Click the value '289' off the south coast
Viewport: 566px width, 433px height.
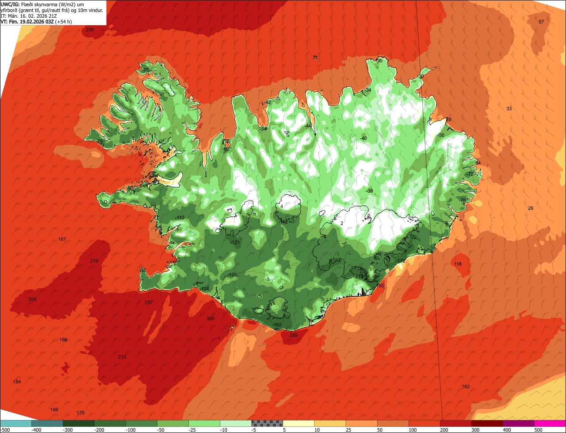pyautogui.click(x=294, y=335)
